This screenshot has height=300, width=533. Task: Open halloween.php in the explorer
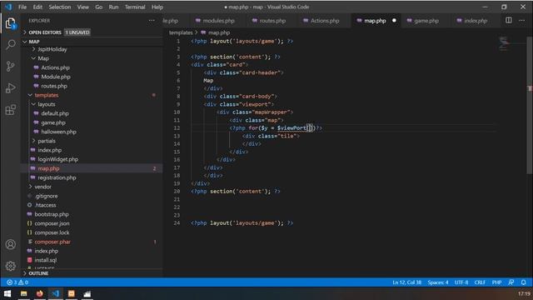(x=58, y=132)
